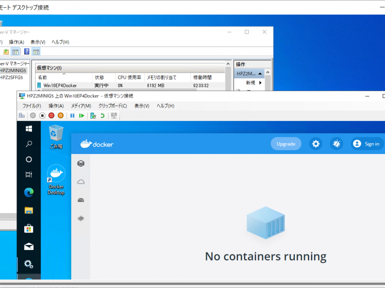Click 仮想マシン(I) section header

coord(130,68)
